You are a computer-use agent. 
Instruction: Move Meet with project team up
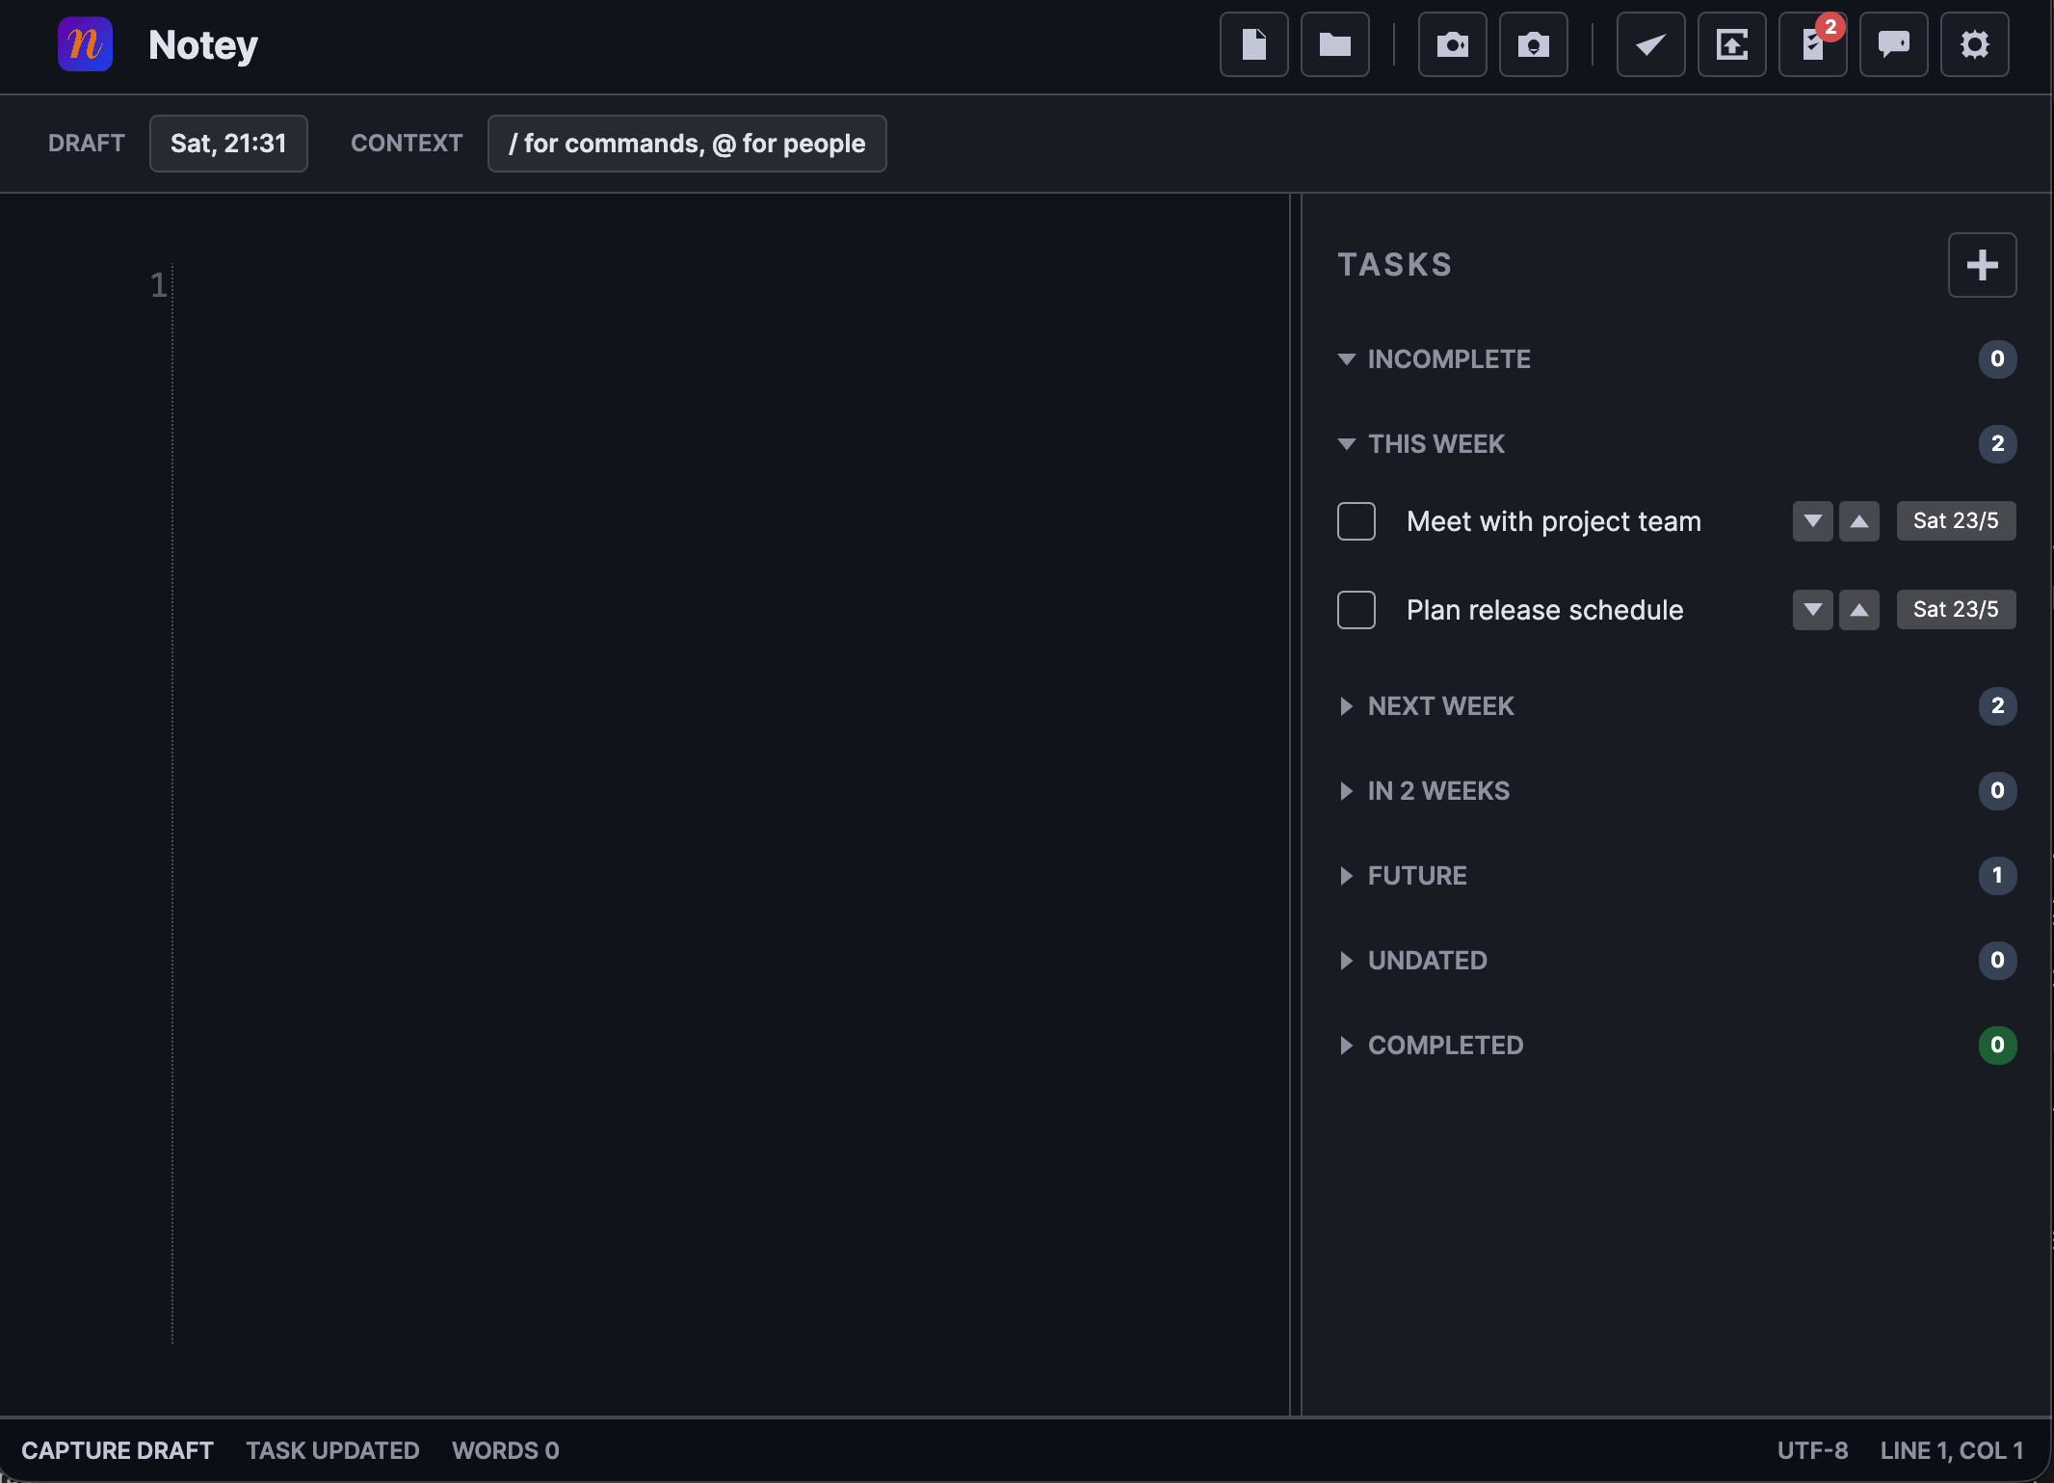pyautogui.click(x=1858, y=521)
